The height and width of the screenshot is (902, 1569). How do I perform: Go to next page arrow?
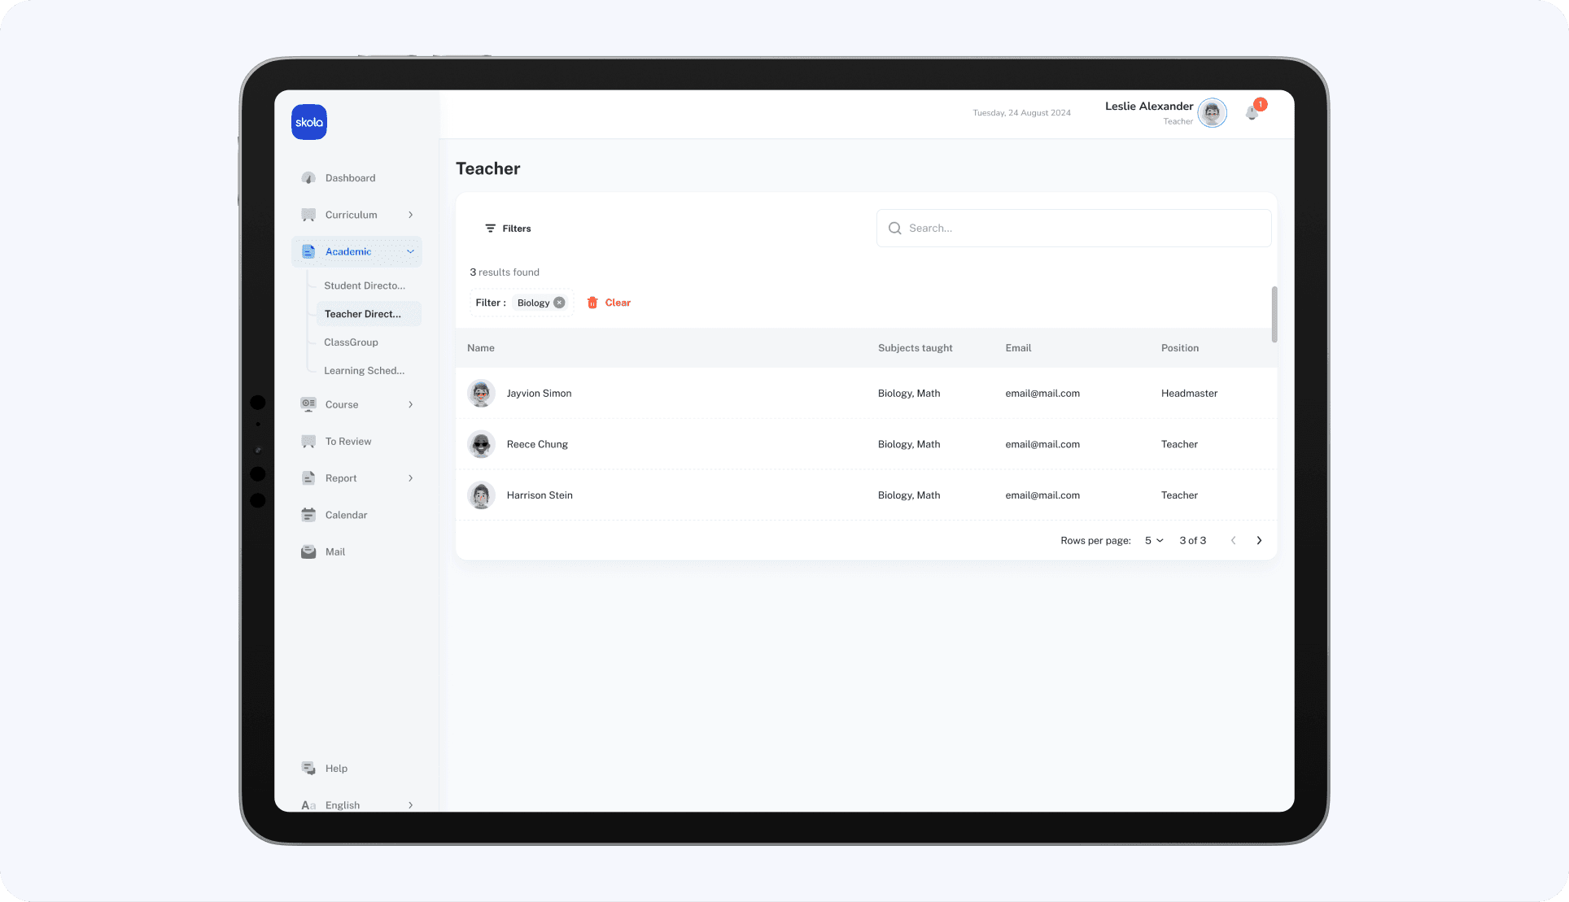(x=1259, y=540)
